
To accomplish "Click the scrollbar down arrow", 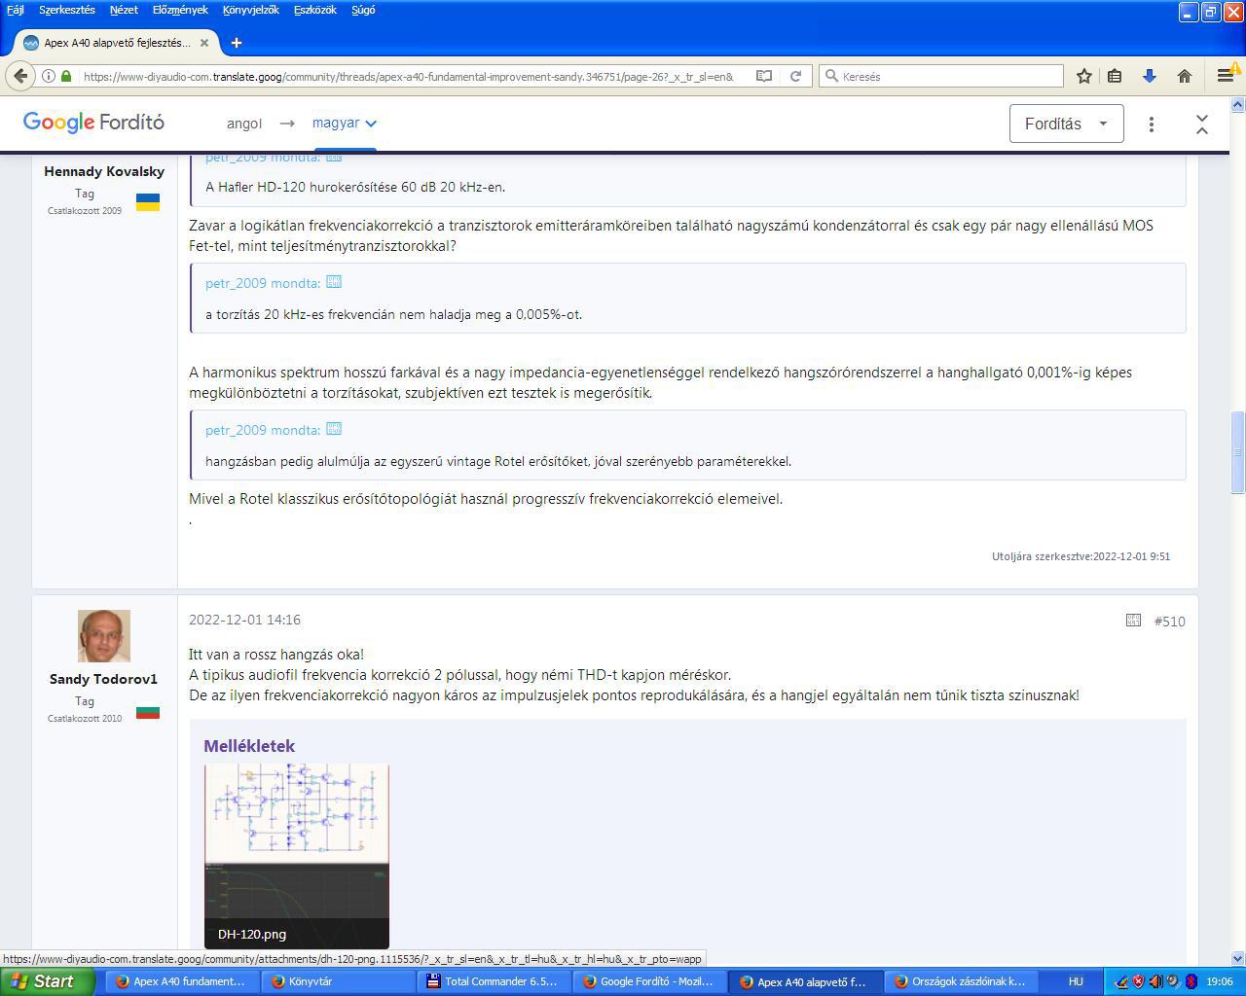I will tap(1238, 958).
